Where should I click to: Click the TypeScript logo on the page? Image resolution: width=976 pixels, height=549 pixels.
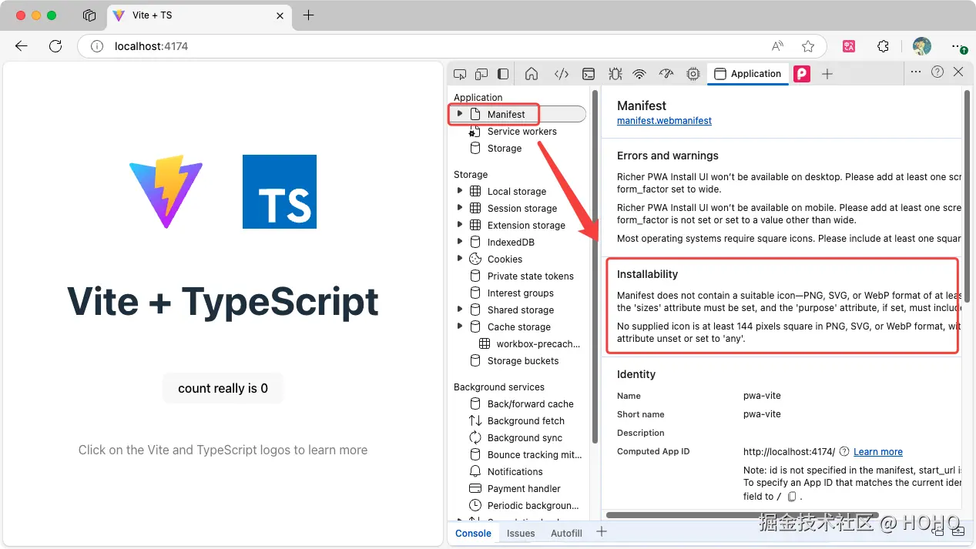[280, 192]
